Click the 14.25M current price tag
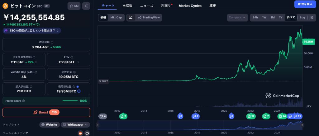The width and height of the screenshot is (319, 136). pyautogui.click(x=308, y=41)
